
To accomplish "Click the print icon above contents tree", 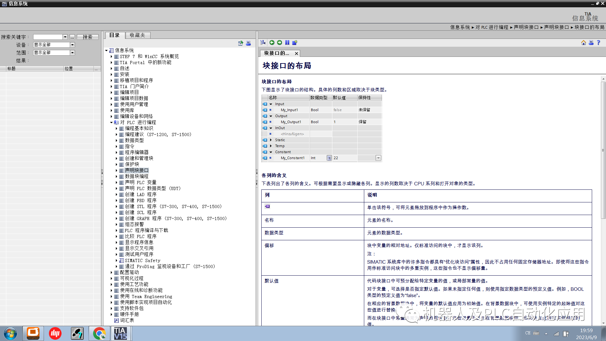I will pyautogui.click(x=248, y=43).
